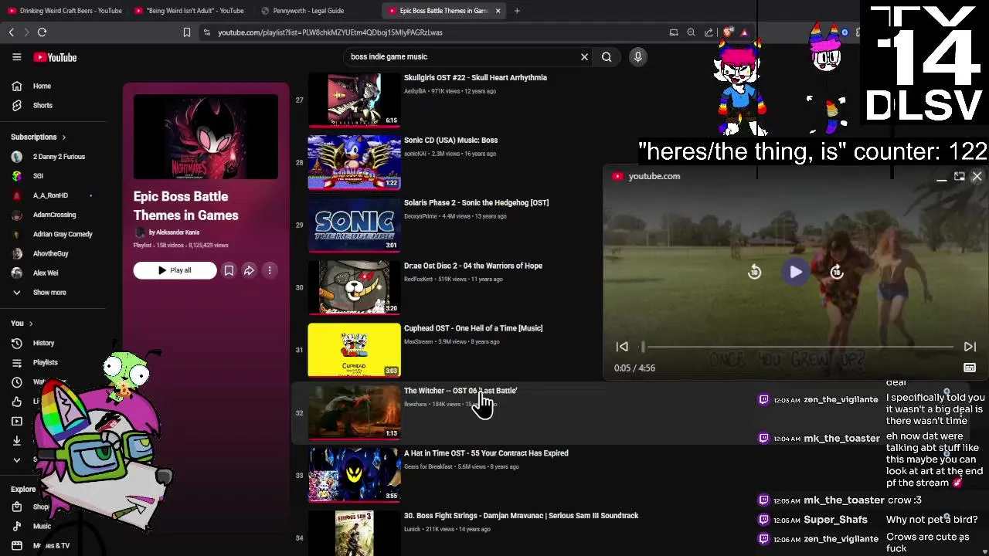Click the address bar URL

[x=330, y=32]
